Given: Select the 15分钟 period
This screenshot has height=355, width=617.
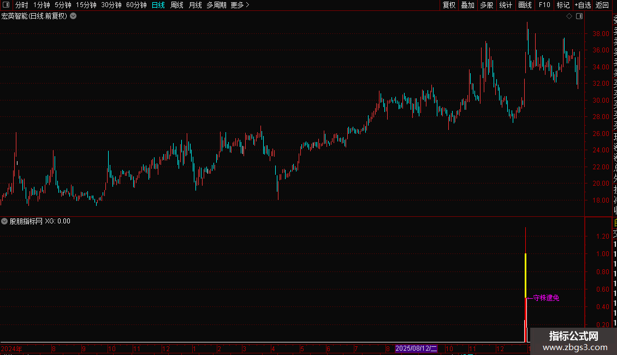Looking at the screenshot, I should pos(86,5).
